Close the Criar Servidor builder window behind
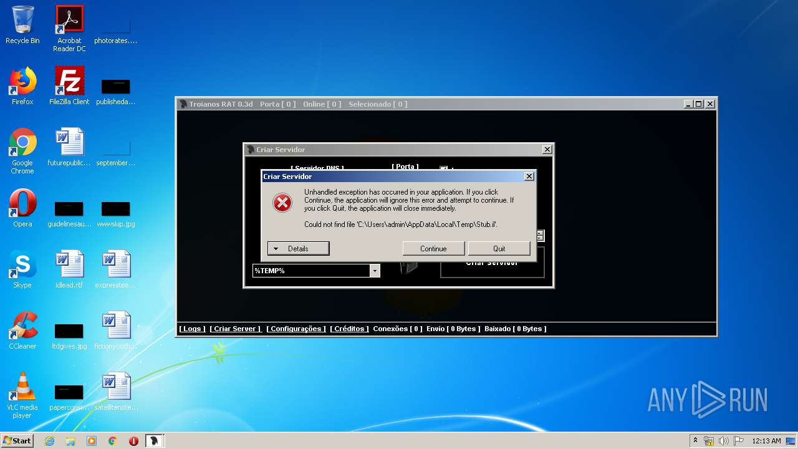The height and width of the screenshot is (449, 798). click(547, 150)
